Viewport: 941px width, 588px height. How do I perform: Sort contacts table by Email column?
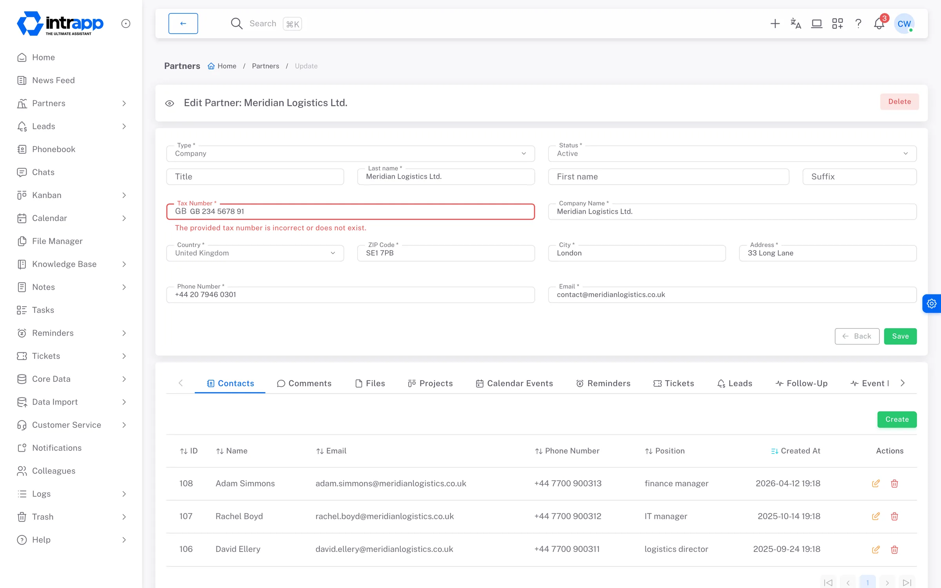(331, 451)
